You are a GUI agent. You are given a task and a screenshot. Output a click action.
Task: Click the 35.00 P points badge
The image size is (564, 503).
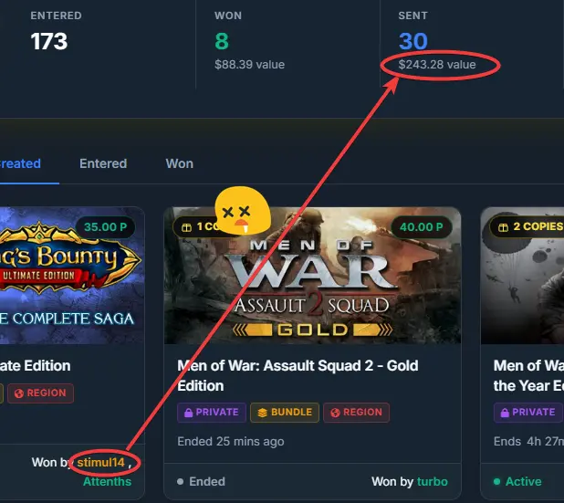[105, 227]
